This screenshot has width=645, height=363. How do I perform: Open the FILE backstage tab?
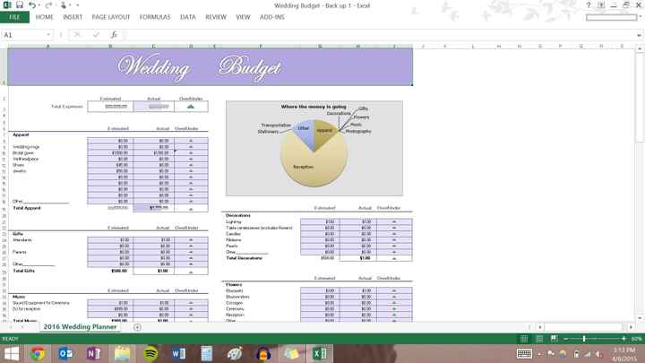click(14, 17)
